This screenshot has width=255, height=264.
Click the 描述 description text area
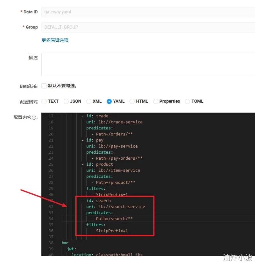pos(148,65)
